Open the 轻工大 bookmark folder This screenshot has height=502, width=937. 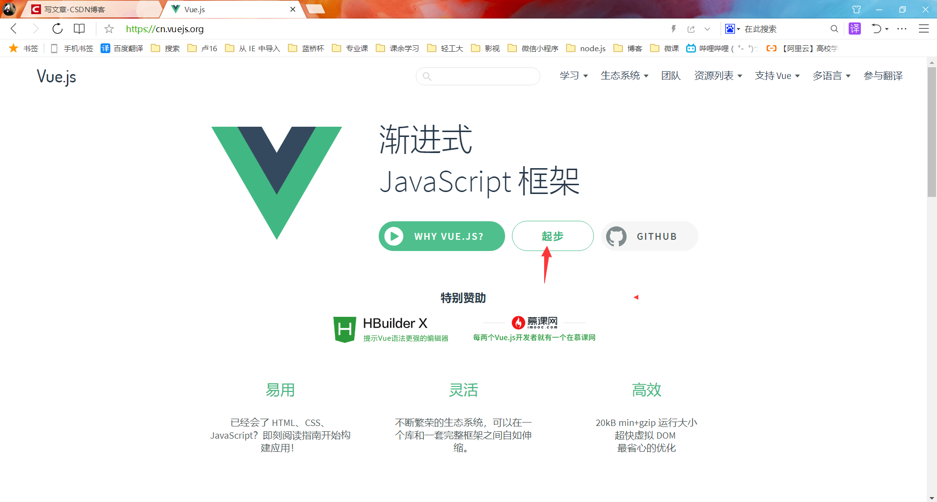click(x=445, y=48)
